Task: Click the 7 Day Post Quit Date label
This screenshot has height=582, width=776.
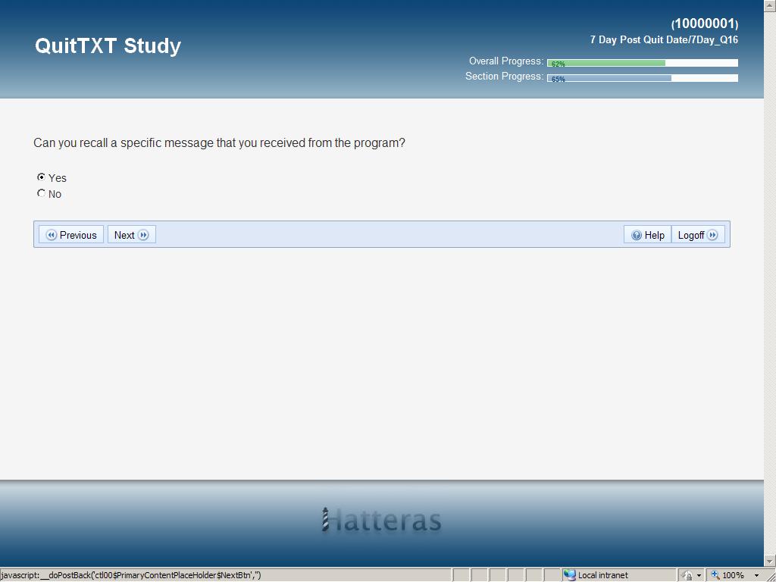Action: point(664,40)
